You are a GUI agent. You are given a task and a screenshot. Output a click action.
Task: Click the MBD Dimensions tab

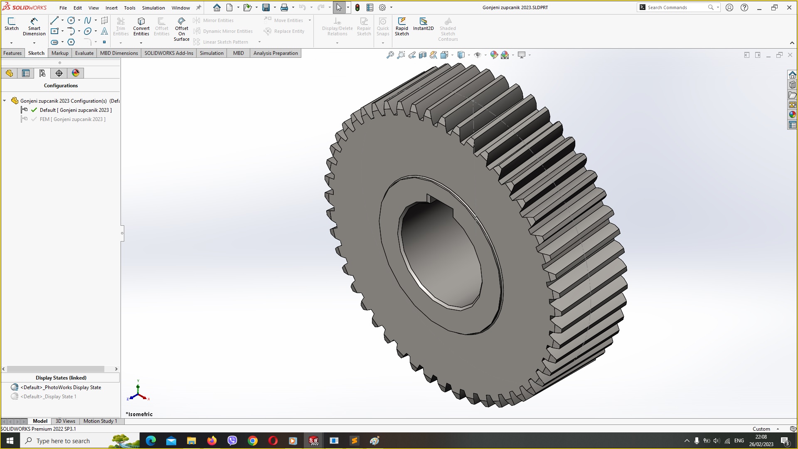119,53
